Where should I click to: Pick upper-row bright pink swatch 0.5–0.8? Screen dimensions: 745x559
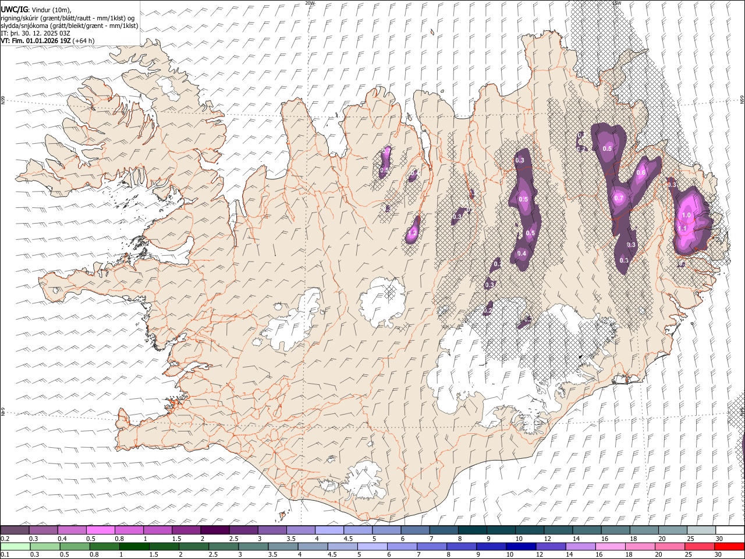tap(101, 530)
